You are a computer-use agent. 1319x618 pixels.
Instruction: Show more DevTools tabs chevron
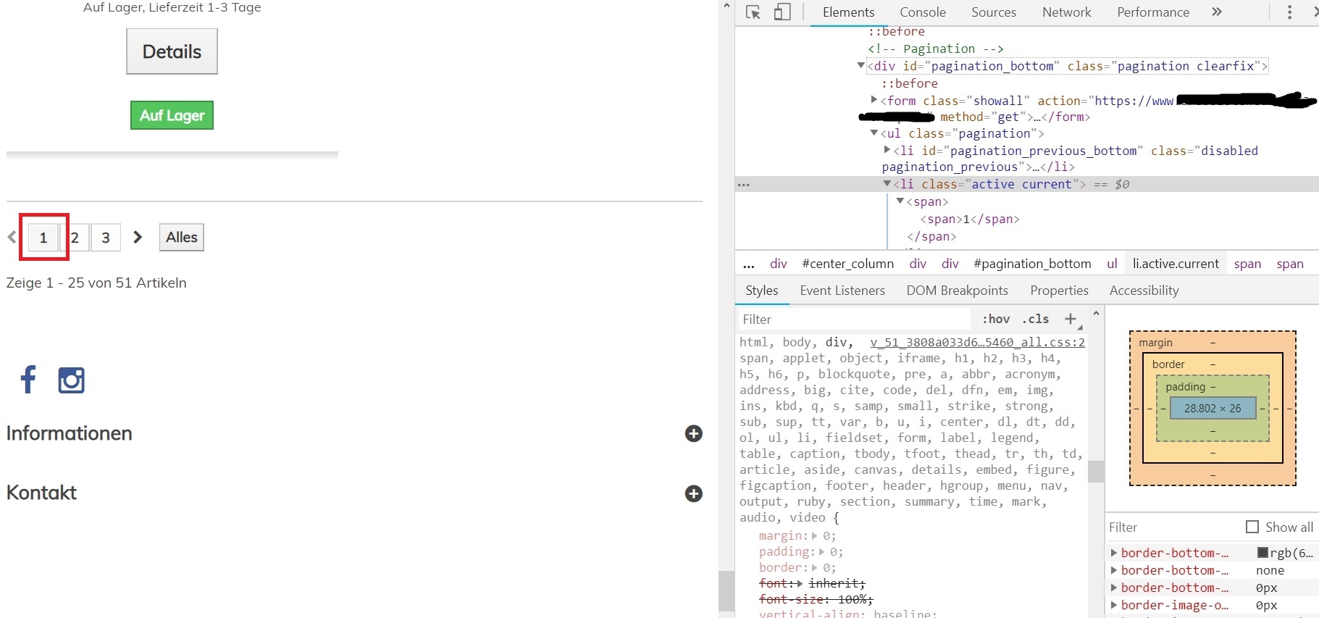pos(1217,12)
